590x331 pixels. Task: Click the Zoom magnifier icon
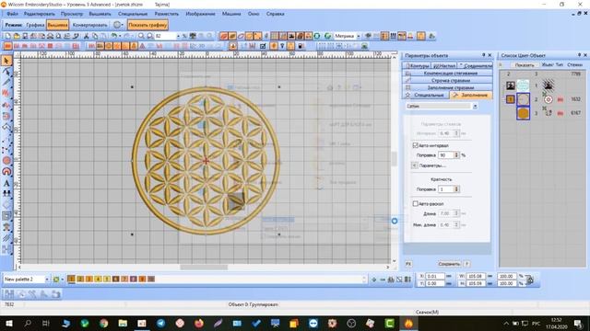point(141,36)
